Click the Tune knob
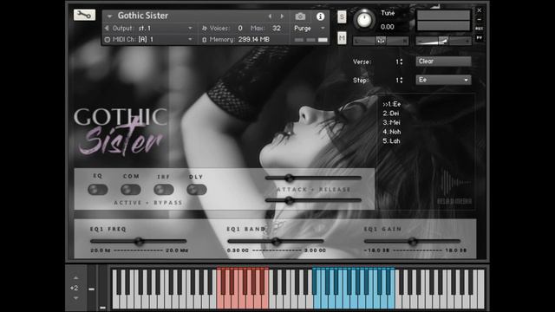This screenshot has height=312, width=555. [x=364, y=19]
